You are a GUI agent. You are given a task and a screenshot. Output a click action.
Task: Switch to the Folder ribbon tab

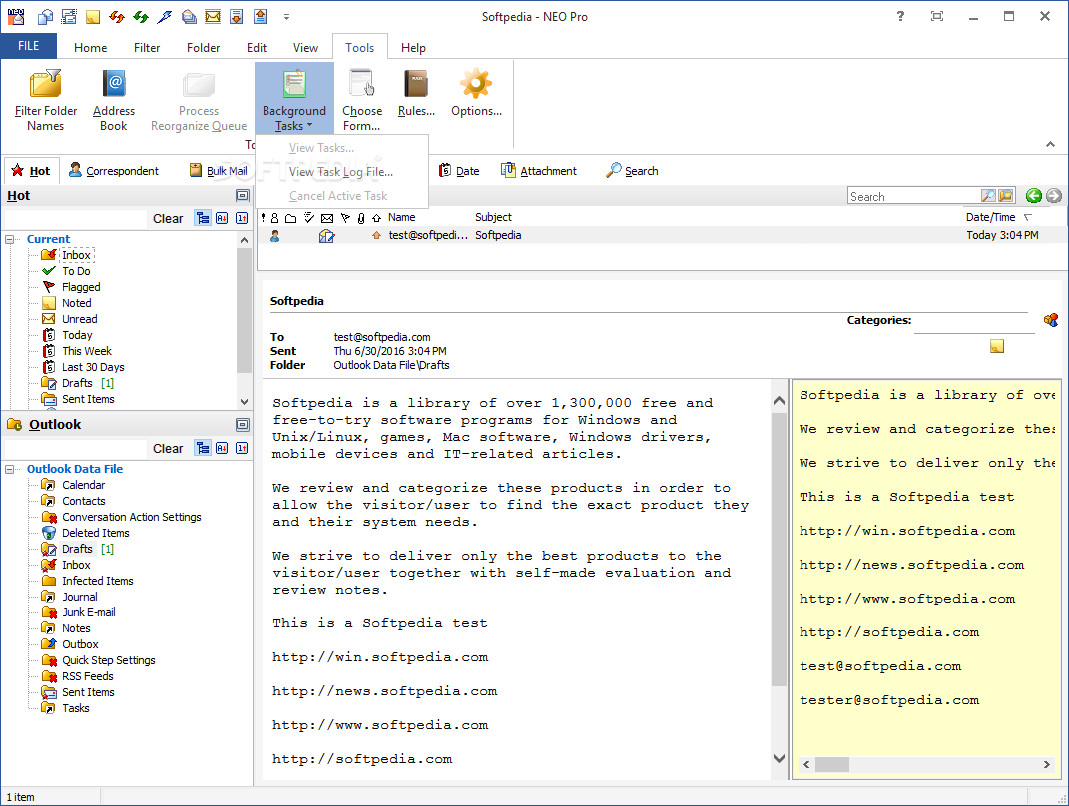tap(204, 48)
